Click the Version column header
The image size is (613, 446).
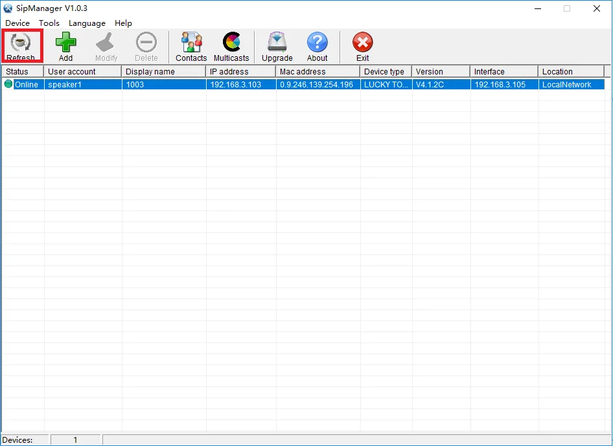click(x=441, y=71)
